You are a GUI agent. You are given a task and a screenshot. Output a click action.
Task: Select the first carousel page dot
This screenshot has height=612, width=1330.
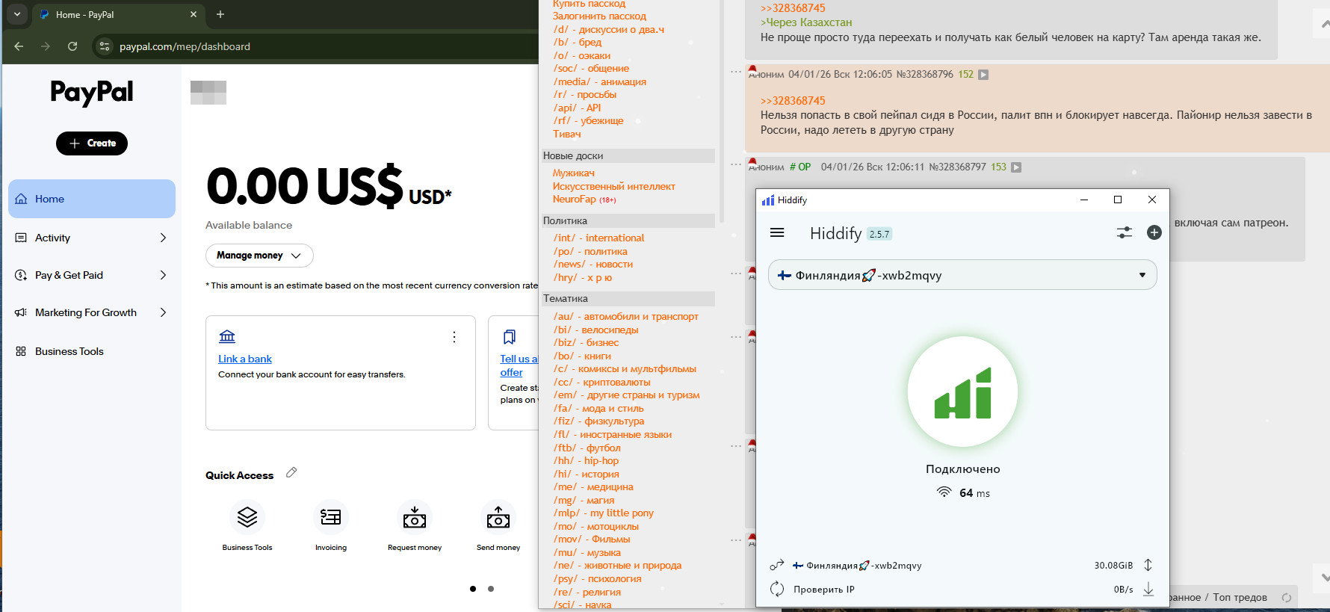[473, 589]
